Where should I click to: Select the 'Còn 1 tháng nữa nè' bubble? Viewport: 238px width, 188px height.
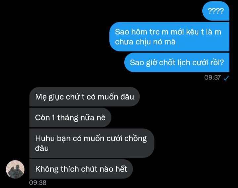coord(70,117)
